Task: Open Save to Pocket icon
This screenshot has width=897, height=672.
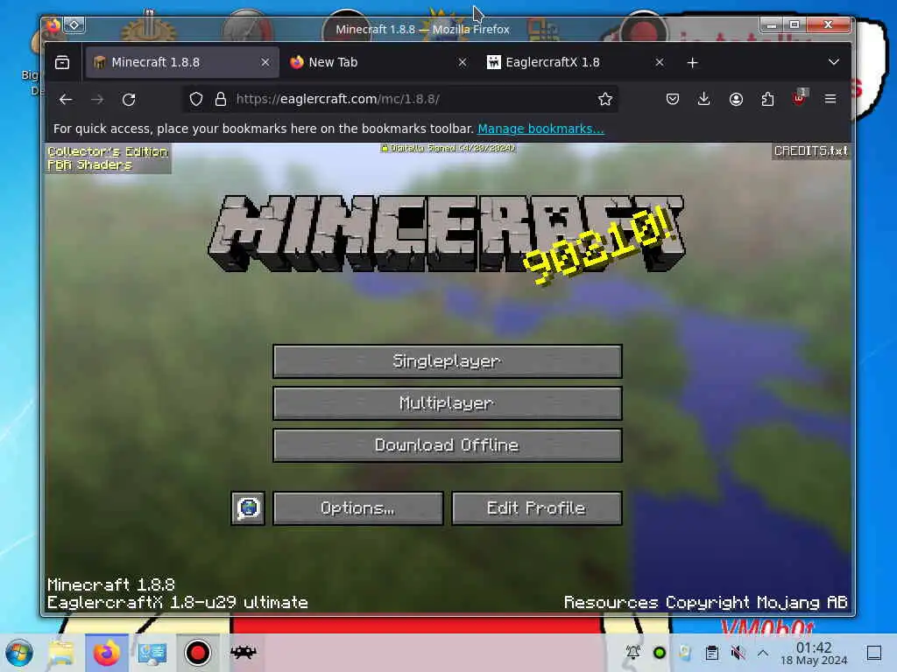Action: point(673,100)
